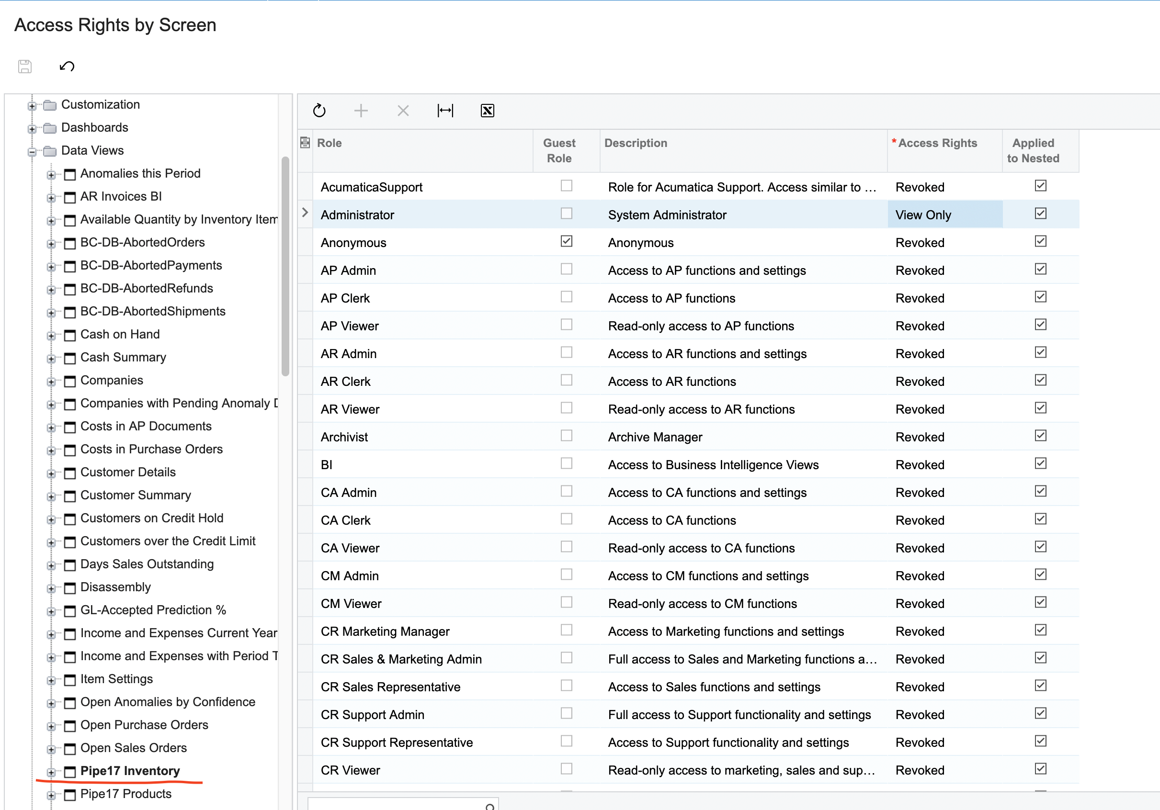Click the Anomalies this Period screen icon
The width and height of the screenshot is (1160, 810).
coord(70,175)
